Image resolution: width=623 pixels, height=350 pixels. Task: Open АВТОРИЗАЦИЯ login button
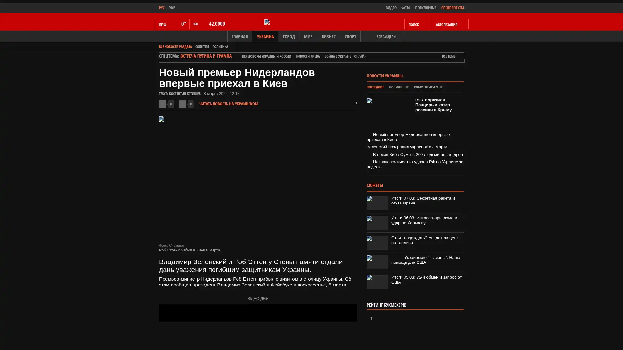446,24
